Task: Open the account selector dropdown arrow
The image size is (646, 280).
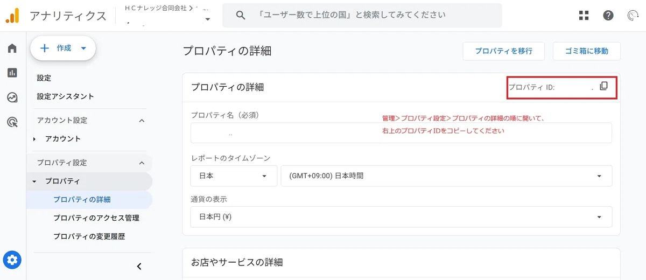Action: coord(208,19)
